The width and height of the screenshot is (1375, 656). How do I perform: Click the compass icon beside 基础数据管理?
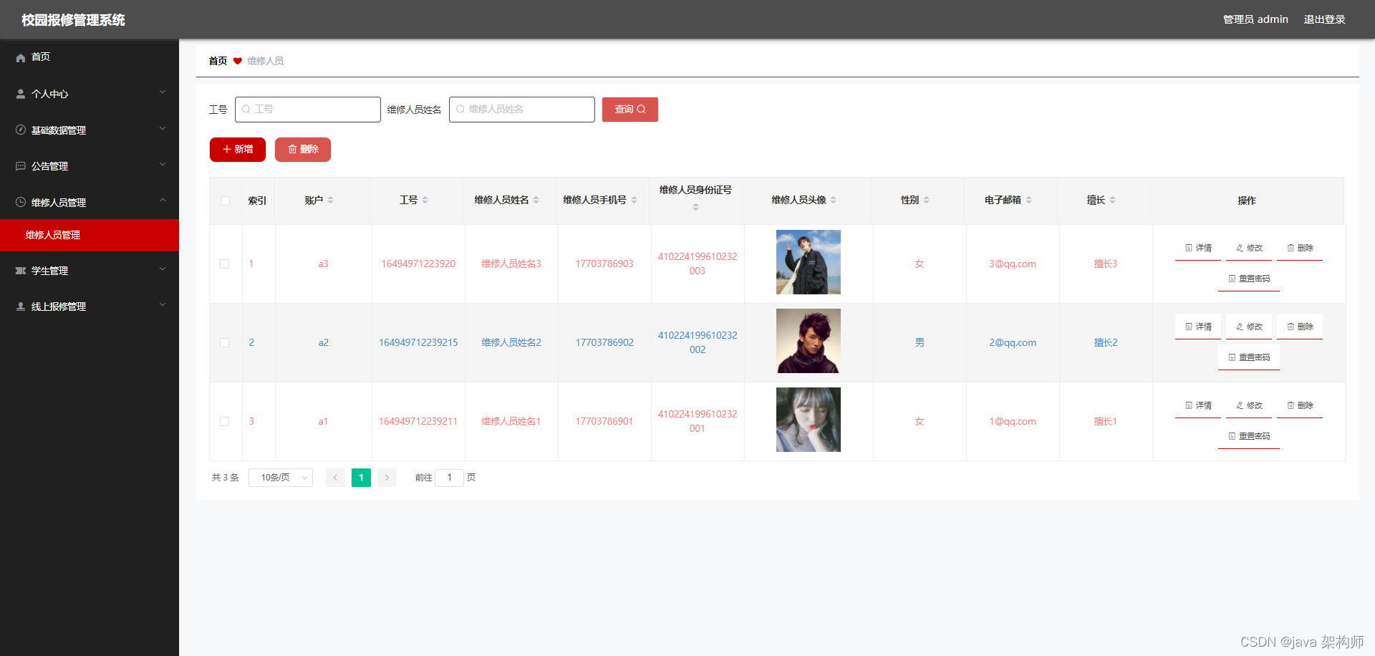[x=21, y=130]
